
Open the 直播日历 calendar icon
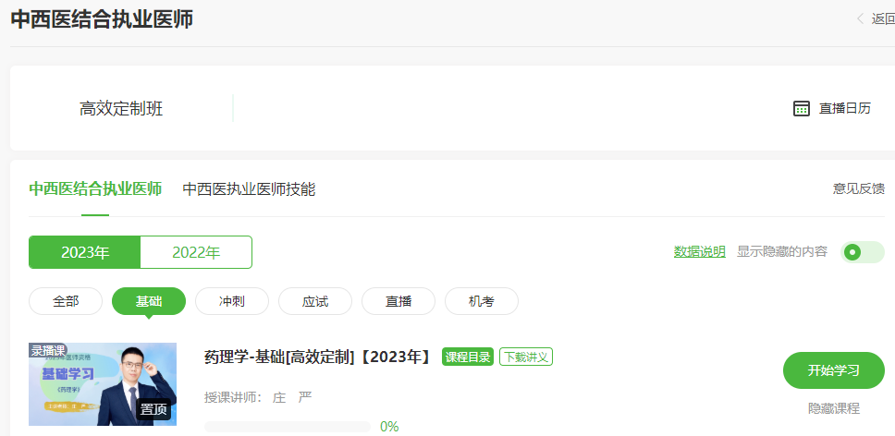point(802,108)
